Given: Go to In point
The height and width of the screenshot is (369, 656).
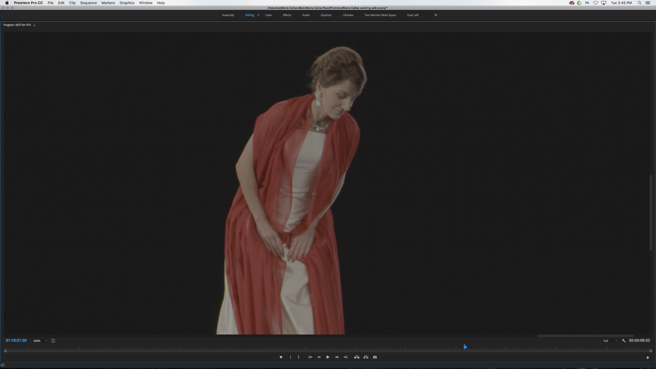Looking at the screenshot, I should pos(310,357).
